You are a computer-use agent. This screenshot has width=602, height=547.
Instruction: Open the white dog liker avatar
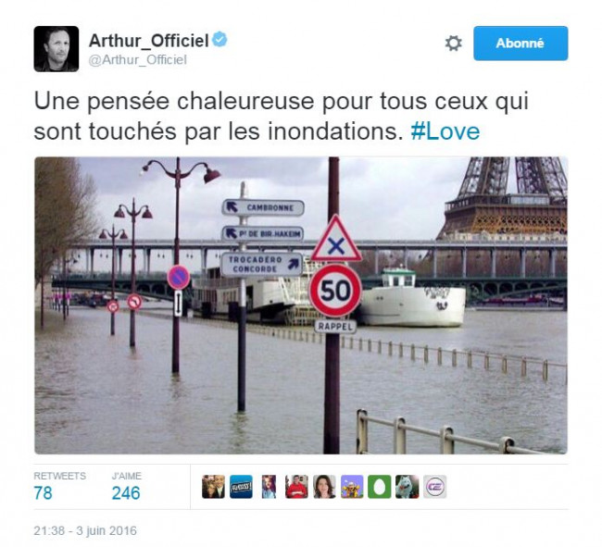408,487
